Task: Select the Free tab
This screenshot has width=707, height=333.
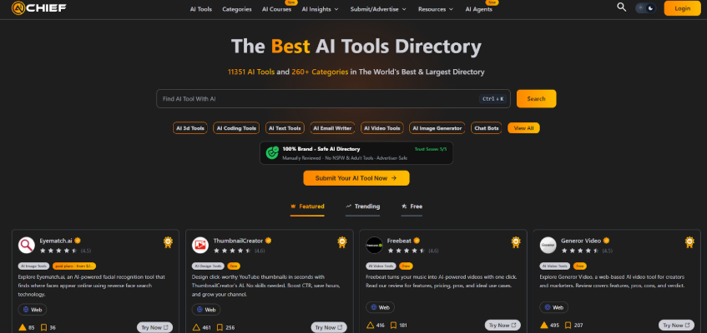Action: click(412, 206)
